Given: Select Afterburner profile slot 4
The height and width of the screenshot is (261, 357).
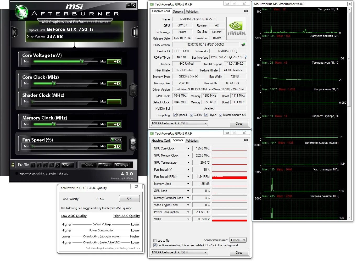Looking at the screenshot, I should pos(52,165).
